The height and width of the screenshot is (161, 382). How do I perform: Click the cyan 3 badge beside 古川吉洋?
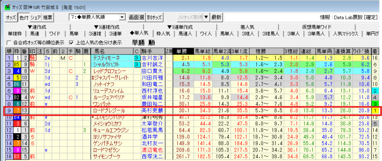click(137, 58)
